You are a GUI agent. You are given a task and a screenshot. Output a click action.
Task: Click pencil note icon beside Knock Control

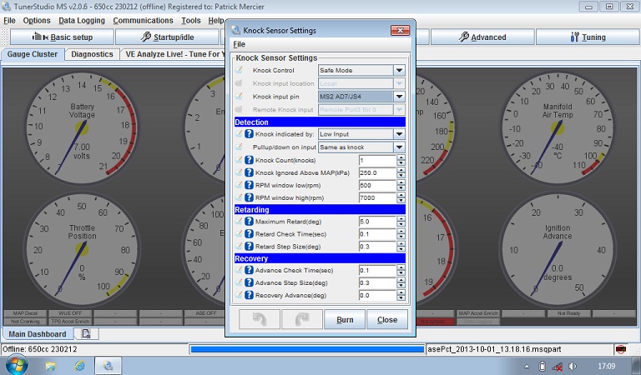point(240,71)
